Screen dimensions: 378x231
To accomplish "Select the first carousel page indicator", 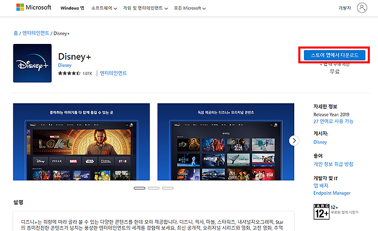I will point(139,188).
